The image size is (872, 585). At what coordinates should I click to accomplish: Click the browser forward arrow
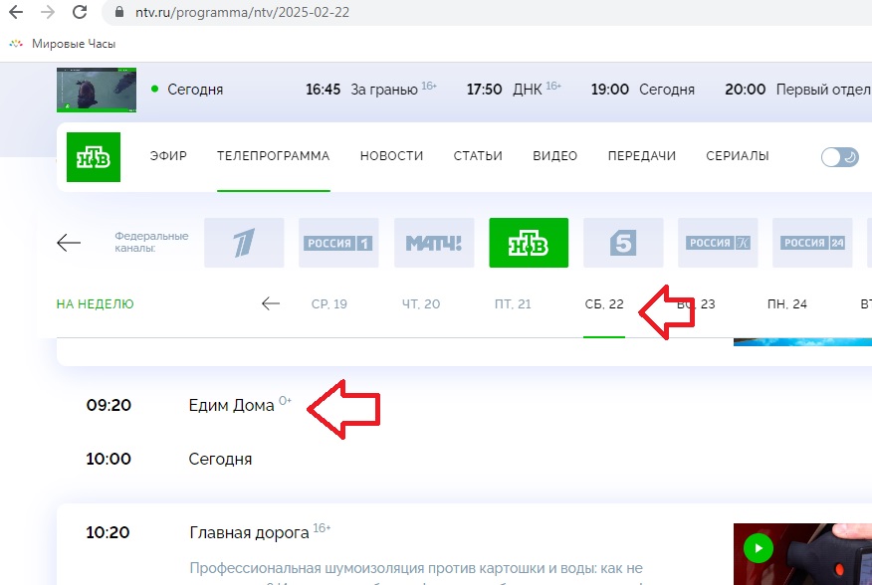[48, 12]
